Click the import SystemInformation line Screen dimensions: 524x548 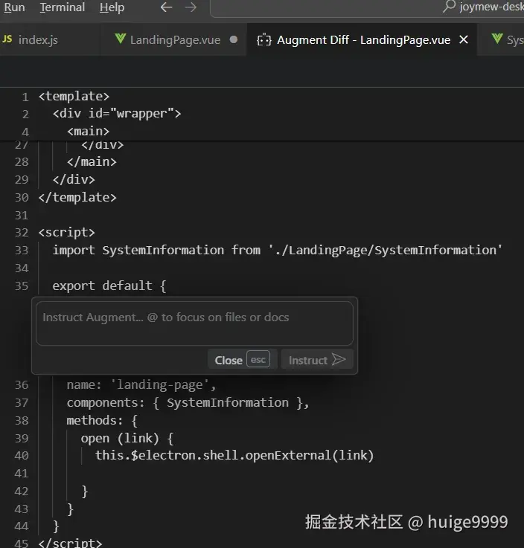coord(277,251)
